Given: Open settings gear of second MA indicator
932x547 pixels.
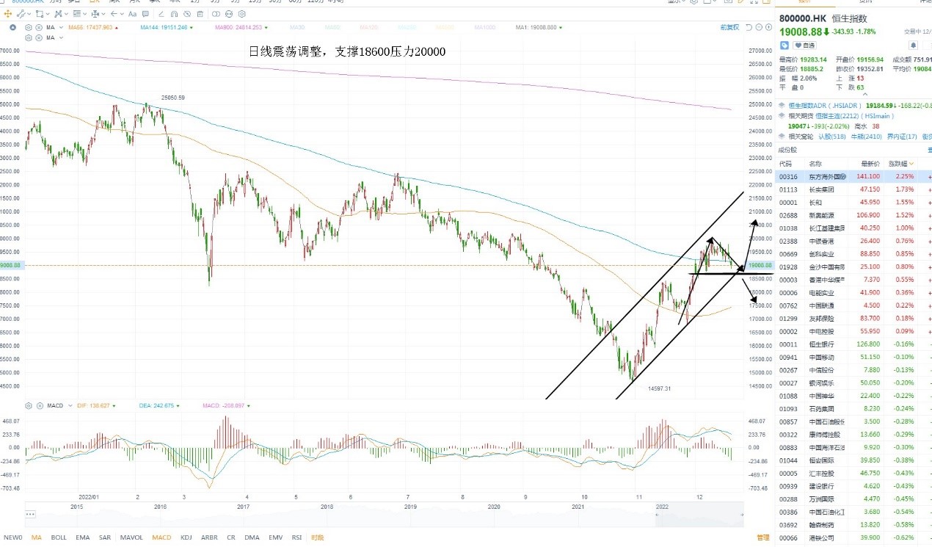Looking at the screenshot, I should click(x=29, y=37).
